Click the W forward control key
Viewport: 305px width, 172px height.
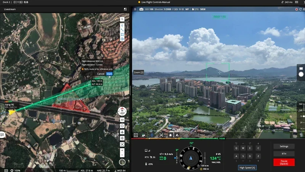tap(243, 148)
